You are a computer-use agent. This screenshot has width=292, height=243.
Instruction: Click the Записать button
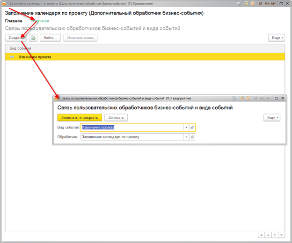[116, 117]
